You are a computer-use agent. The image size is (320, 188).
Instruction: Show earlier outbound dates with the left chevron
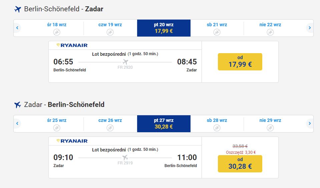[x=17, y=28]
